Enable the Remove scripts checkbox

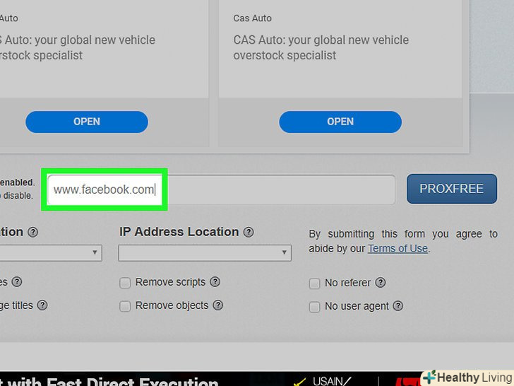click(125, 283)
